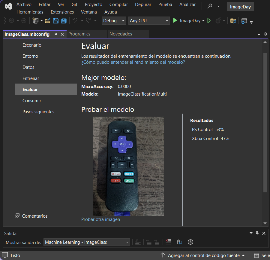Click the new project icon
270x260 pixels.
(35, 21)
